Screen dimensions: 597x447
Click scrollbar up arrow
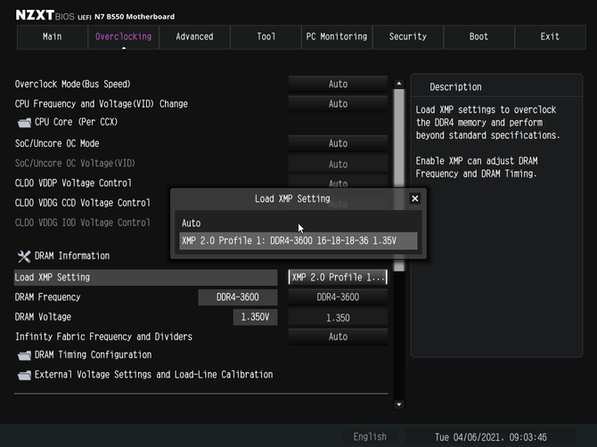tap(399, 84)
